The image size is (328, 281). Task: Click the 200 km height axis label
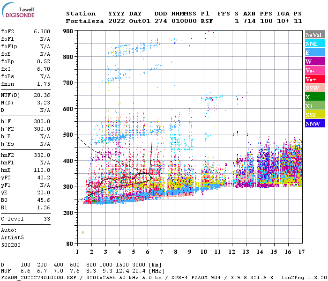68,213
